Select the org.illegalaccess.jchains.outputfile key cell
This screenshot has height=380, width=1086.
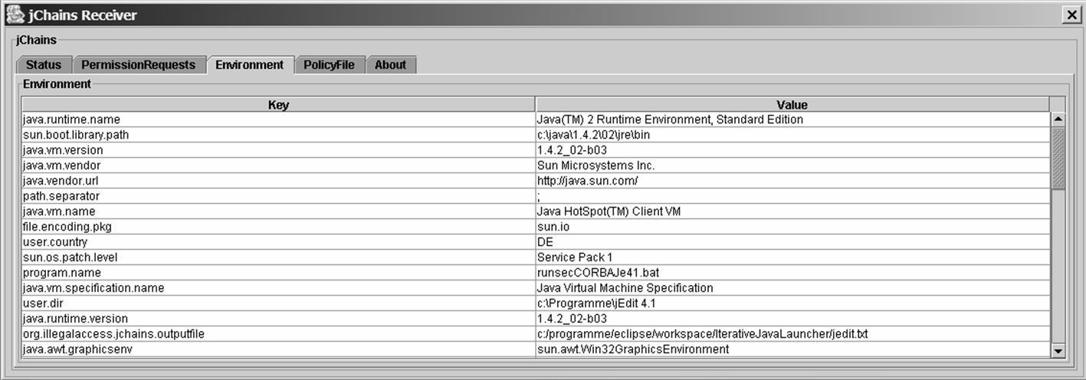278,334
